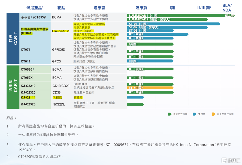Click the GPC3 target cell
The height and width of the screenshot is (165, 242).
point(56,61)
